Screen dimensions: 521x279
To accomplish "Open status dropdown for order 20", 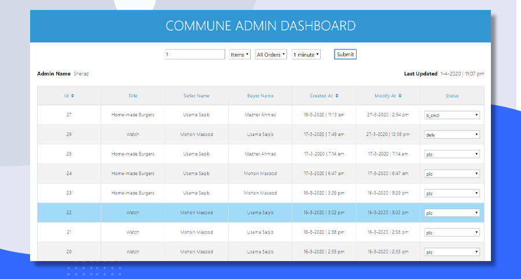I will pyautogui.click(x=452, y=252).
